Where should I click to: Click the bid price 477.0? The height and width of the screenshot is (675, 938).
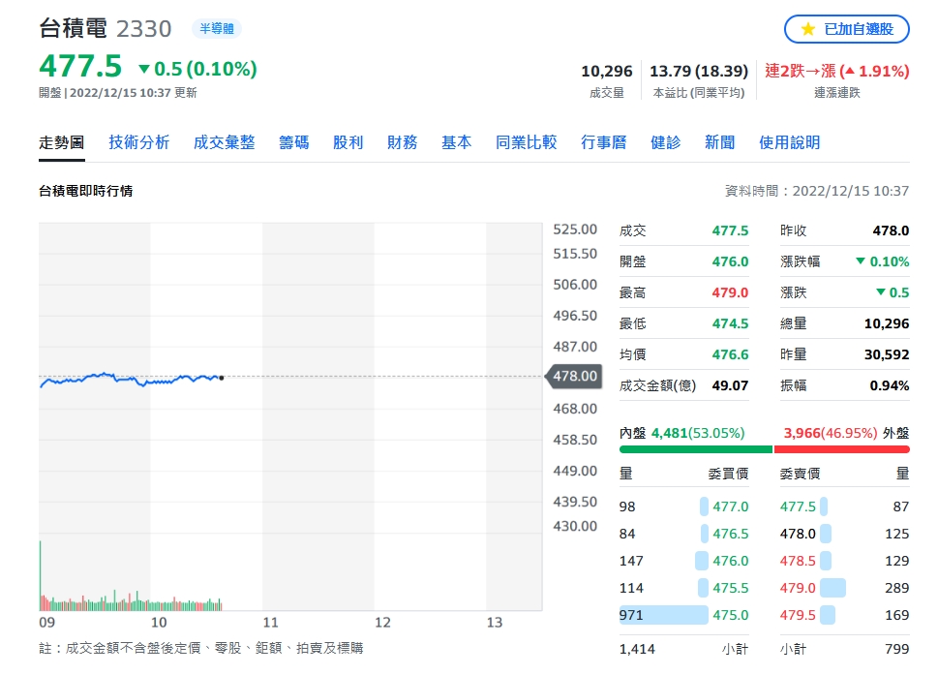(x=731, y=506)
